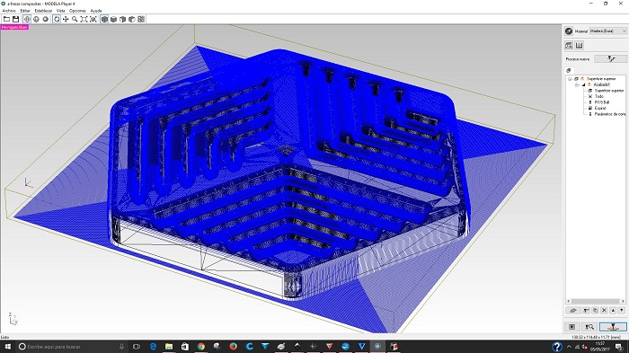Select the root Superficie superior tree item

point(600,79)
